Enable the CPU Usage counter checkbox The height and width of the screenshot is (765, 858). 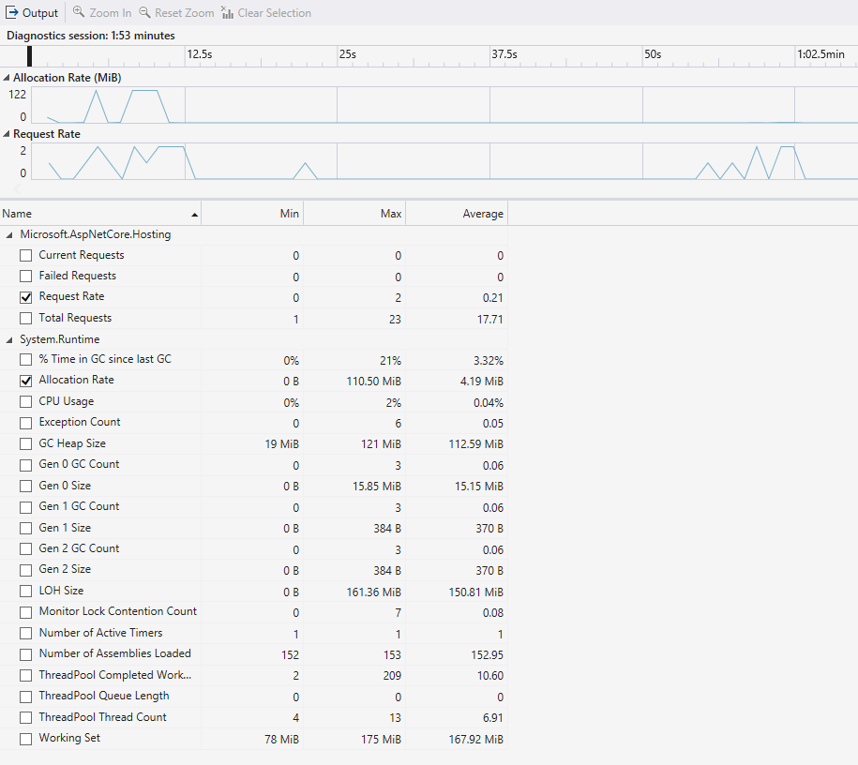coord(24,401)
